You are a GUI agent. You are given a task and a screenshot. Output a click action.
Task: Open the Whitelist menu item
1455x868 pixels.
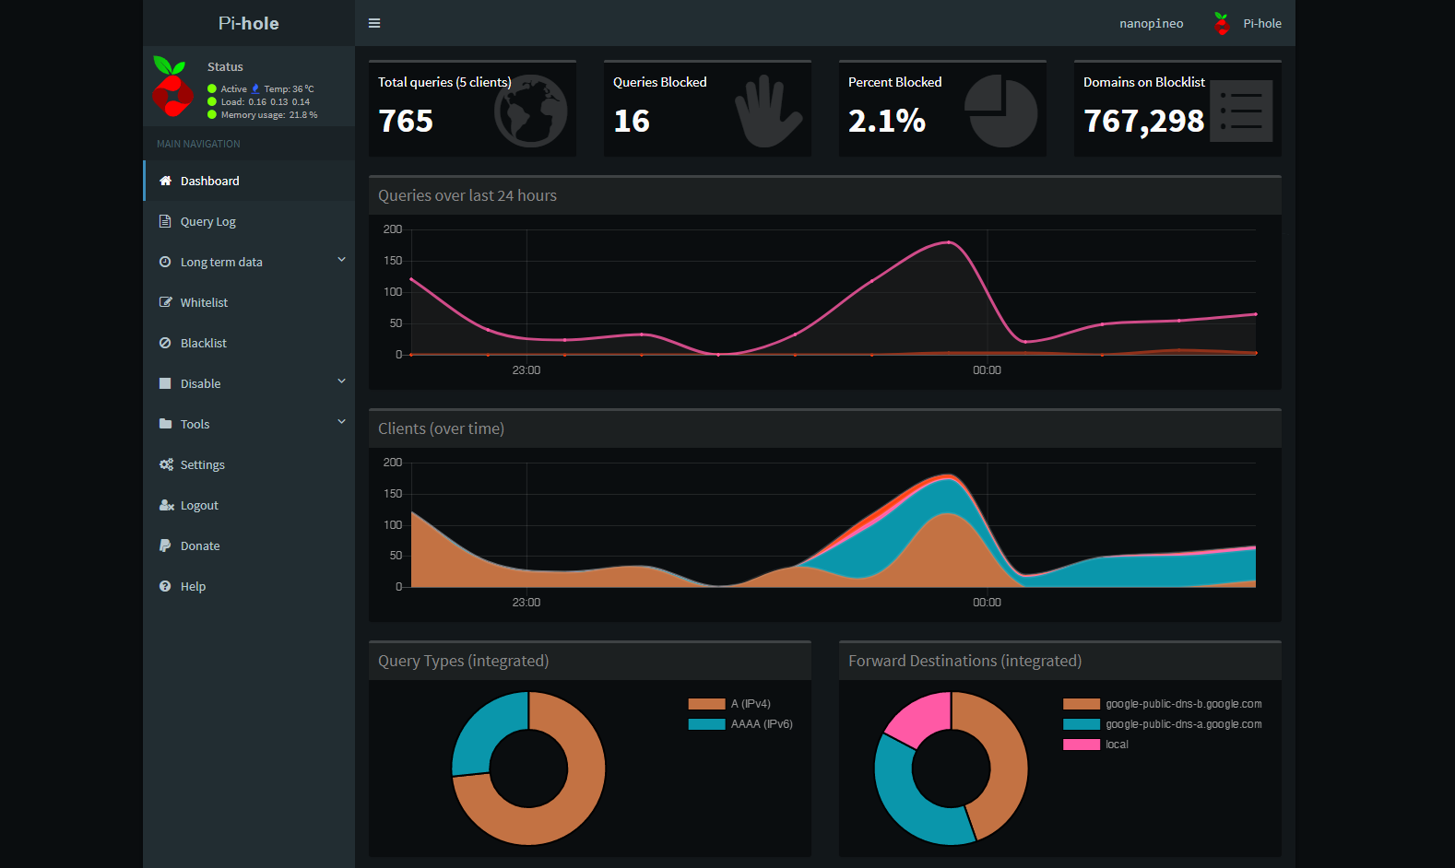tap(249, 302)
